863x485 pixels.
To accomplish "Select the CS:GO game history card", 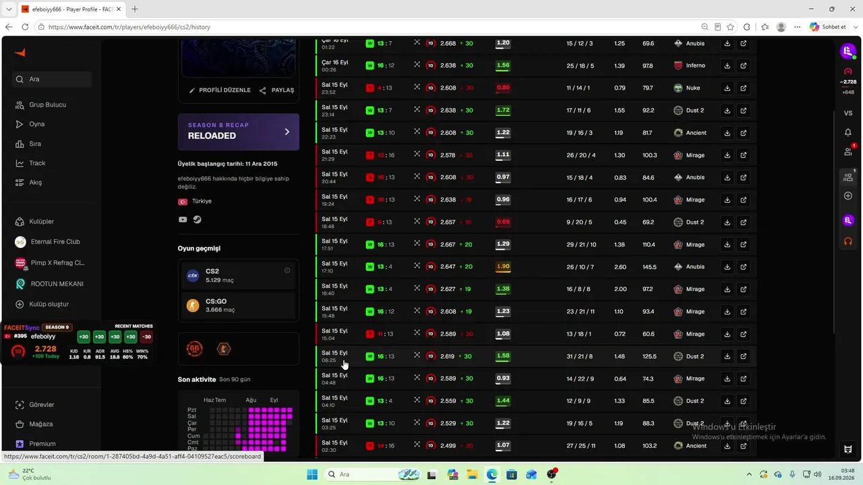I will (239, 305).
